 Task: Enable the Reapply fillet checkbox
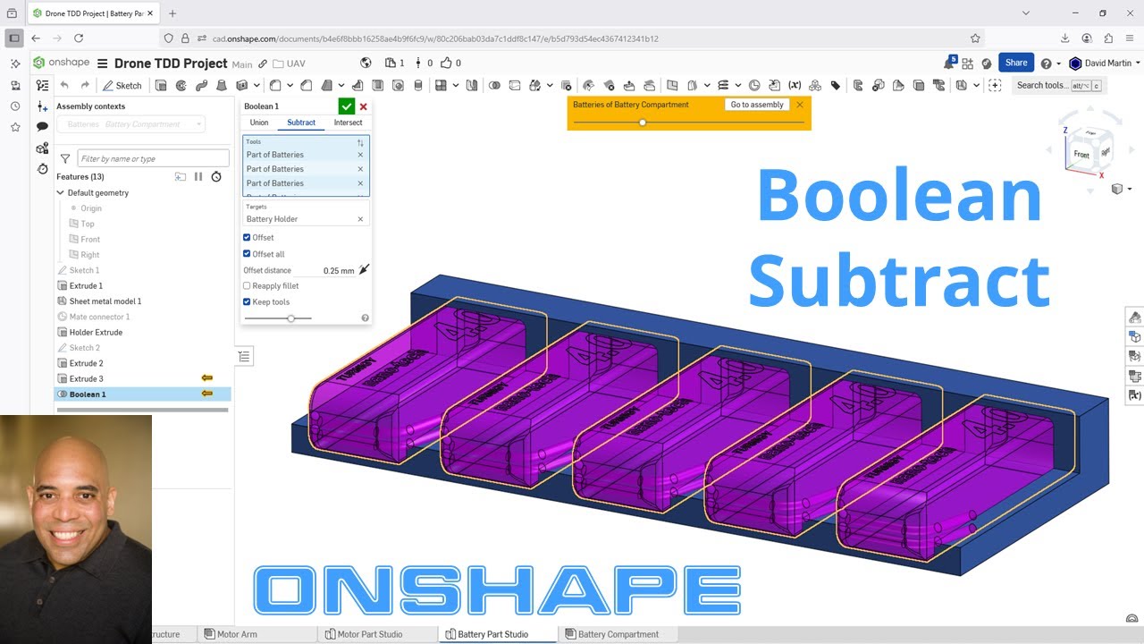click(247, 286)
